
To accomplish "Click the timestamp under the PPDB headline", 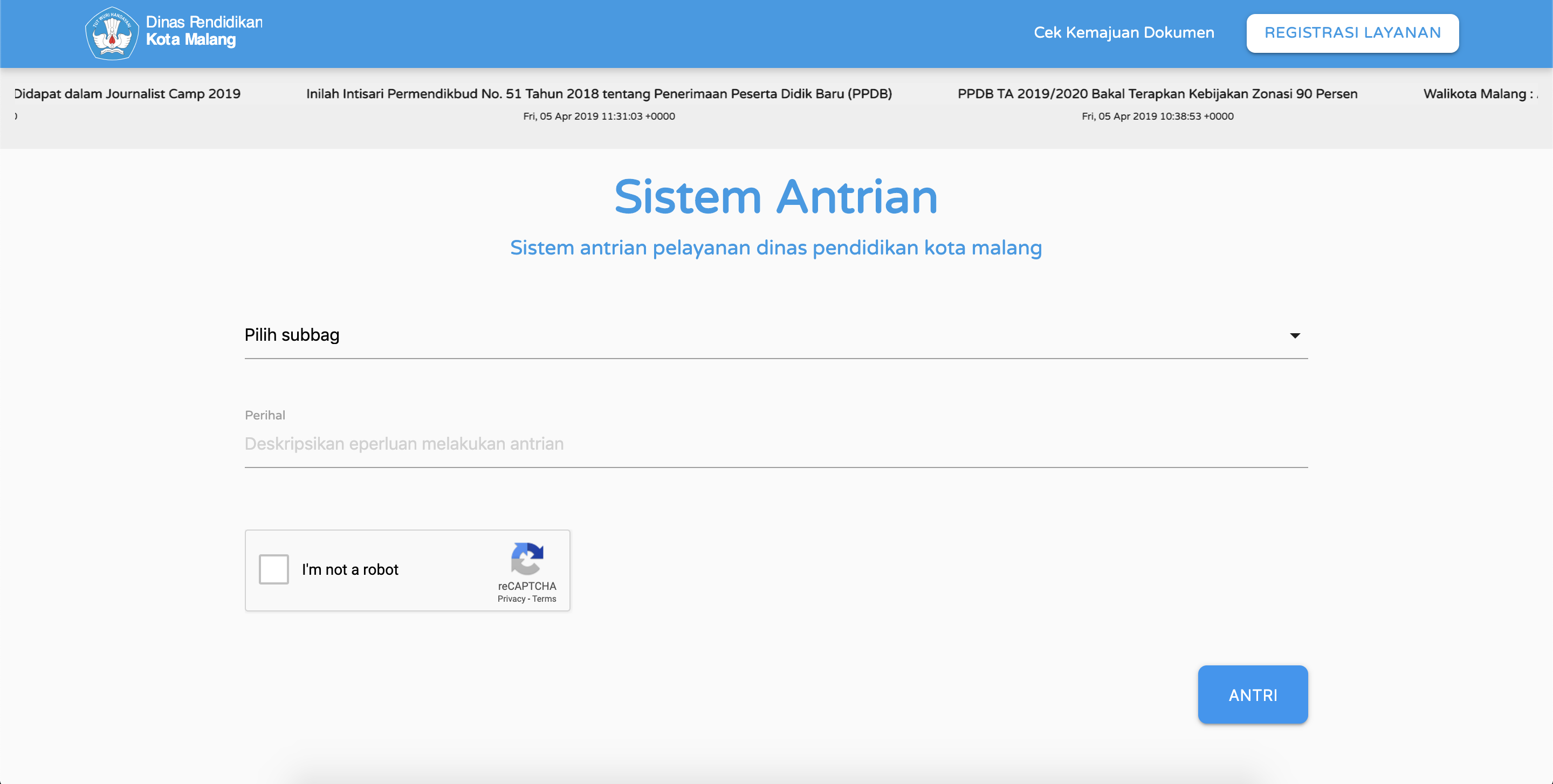I will 1157,116.
